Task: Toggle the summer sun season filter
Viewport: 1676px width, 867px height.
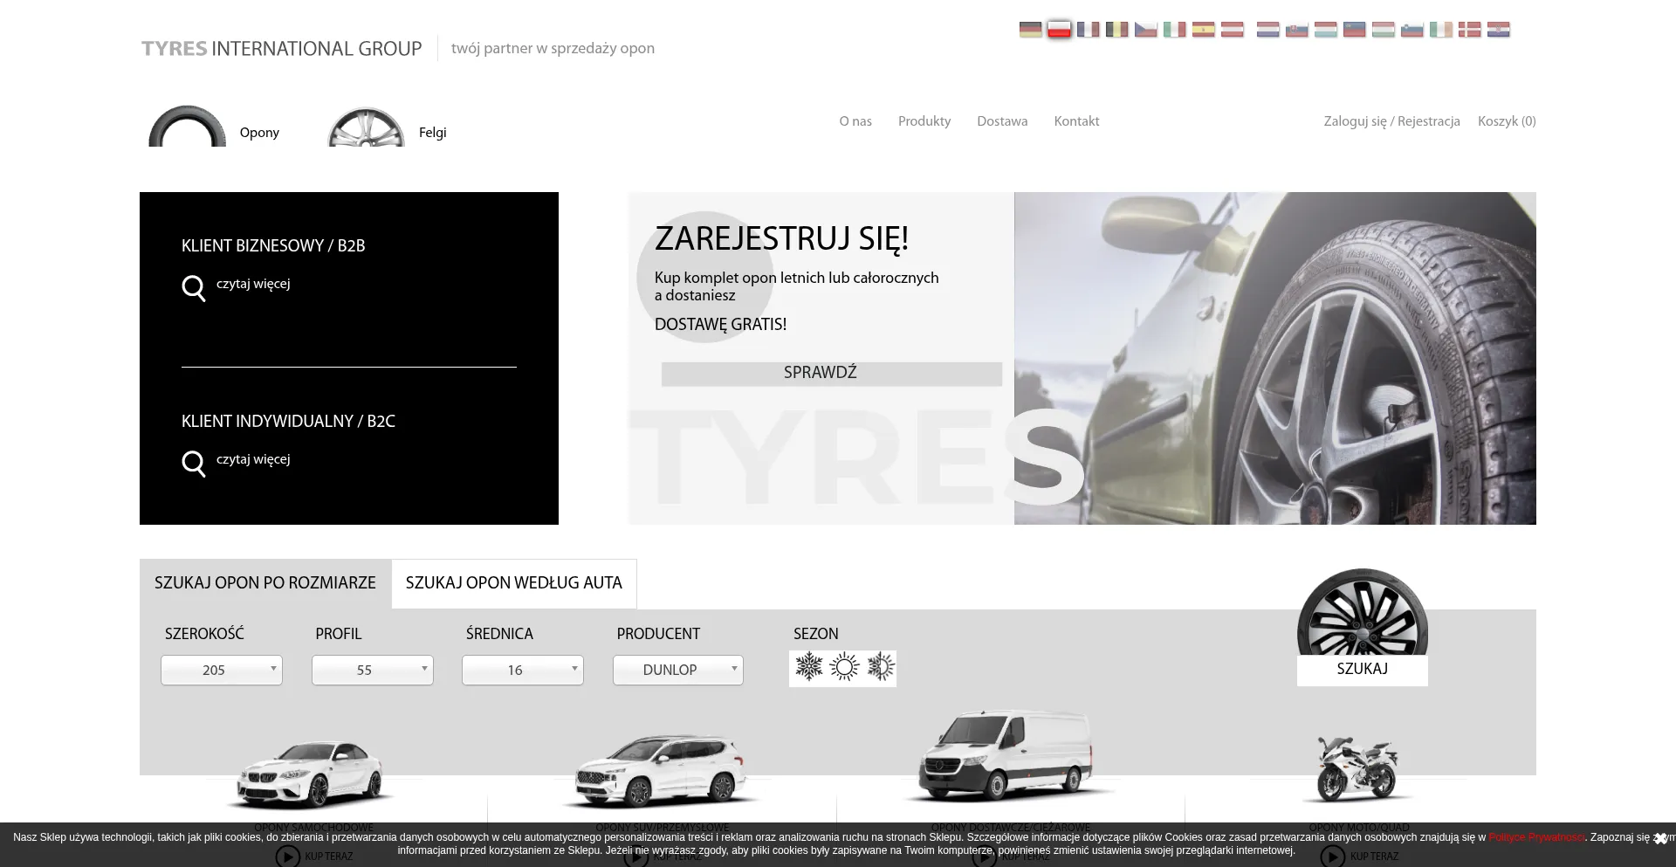Action: (x=844, y=668)
